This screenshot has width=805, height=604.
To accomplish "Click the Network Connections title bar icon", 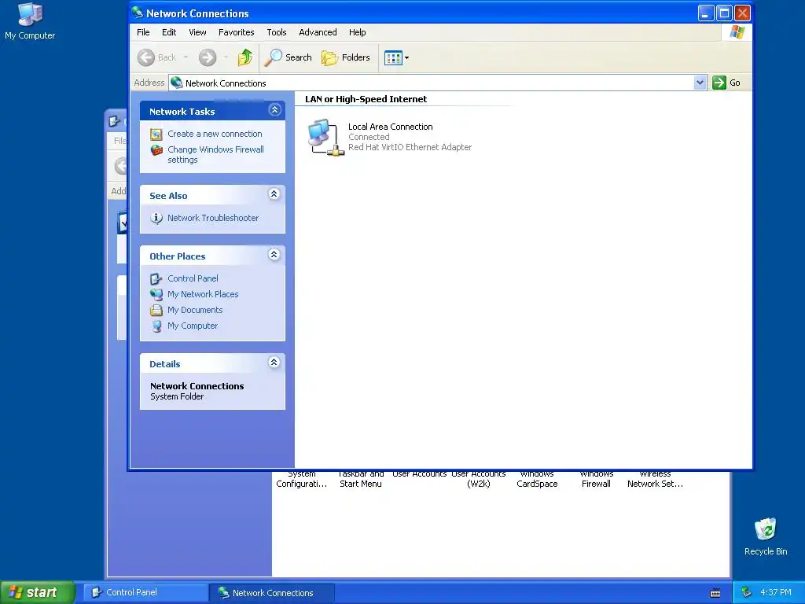I will click(137, 13).
